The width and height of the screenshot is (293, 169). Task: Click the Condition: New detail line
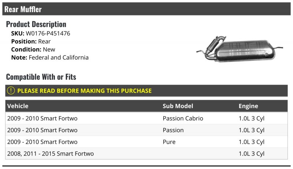(x=33, y=49)
